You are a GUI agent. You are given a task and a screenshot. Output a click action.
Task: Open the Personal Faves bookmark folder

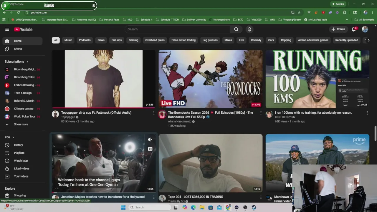109,20
